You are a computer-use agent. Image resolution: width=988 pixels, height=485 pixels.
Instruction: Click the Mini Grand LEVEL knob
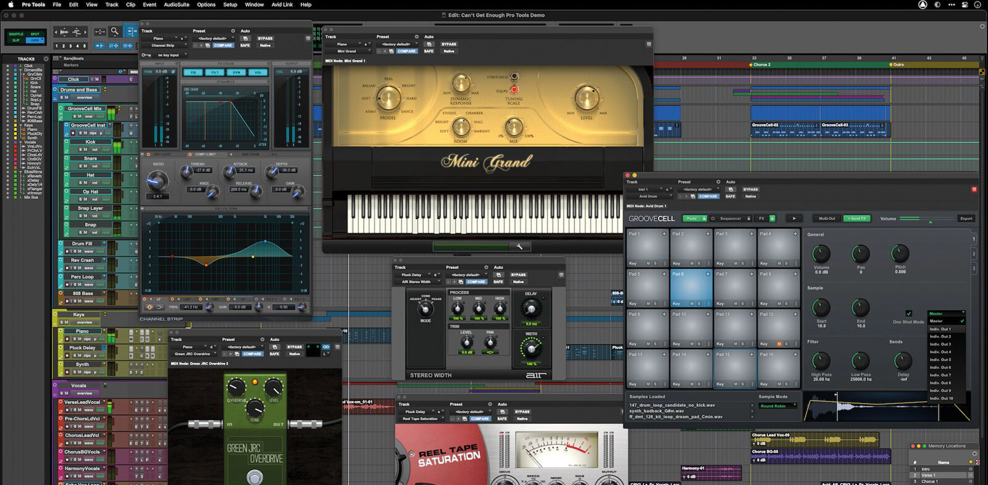(x=587, y=98)
